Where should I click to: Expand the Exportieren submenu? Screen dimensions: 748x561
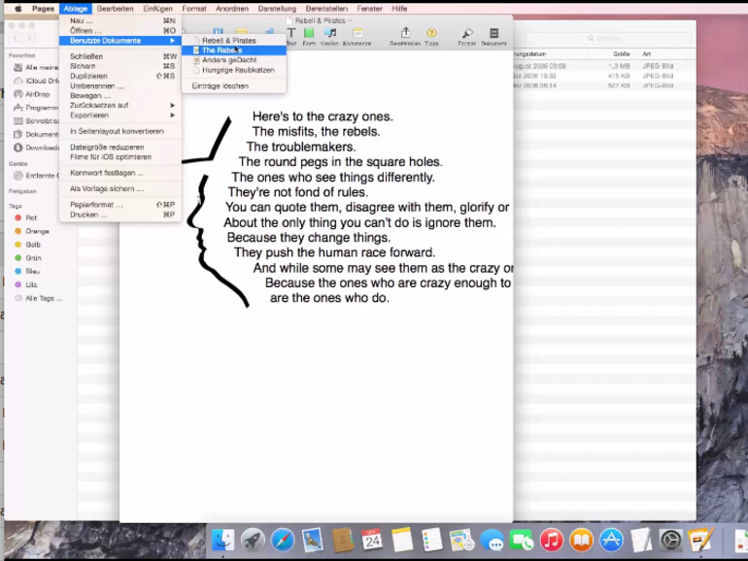(x=120, y=115)
